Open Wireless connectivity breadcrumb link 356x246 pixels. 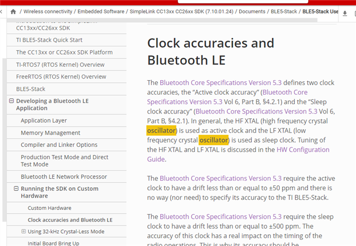[x=48, y=12]
